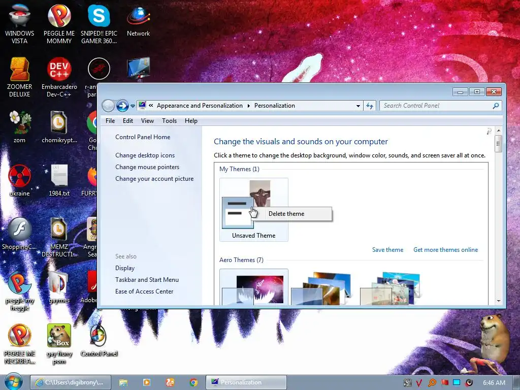
Task: Open the Tools menu
Action: [x=169, y=121]
